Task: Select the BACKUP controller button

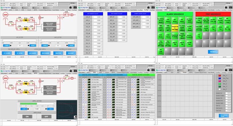Action: (71, 53)
